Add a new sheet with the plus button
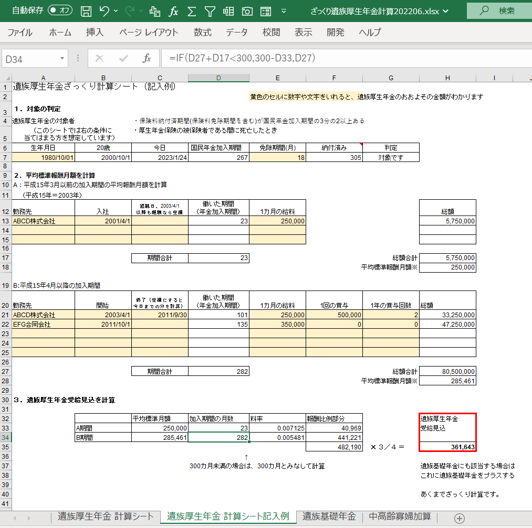This screenshot has width=532, height=528. (x=460, y=518)
